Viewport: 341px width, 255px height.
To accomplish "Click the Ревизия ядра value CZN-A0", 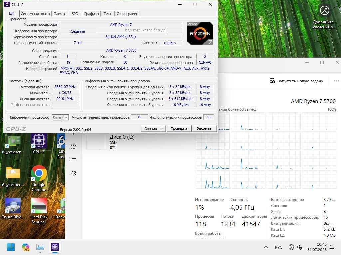I will click(x=205, y=62).
